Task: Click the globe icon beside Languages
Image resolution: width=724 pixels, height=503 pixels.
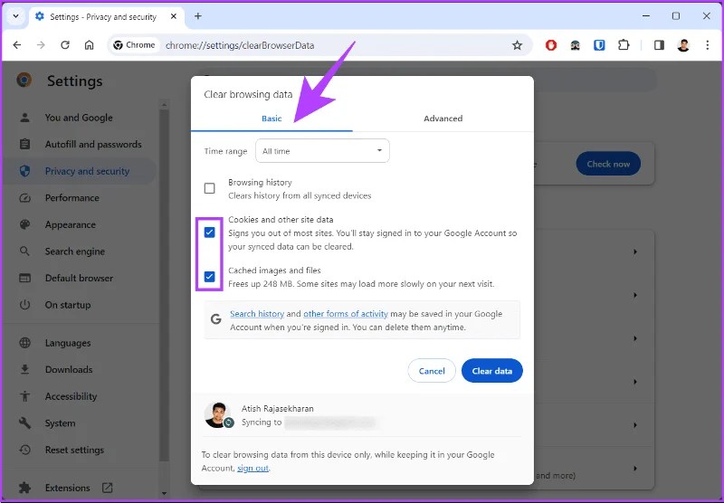Action: pyautogui.click(x=25, y=343)
